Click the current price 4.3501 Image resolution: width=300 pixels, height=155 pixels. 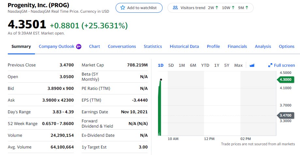click(x=27, y=25)
